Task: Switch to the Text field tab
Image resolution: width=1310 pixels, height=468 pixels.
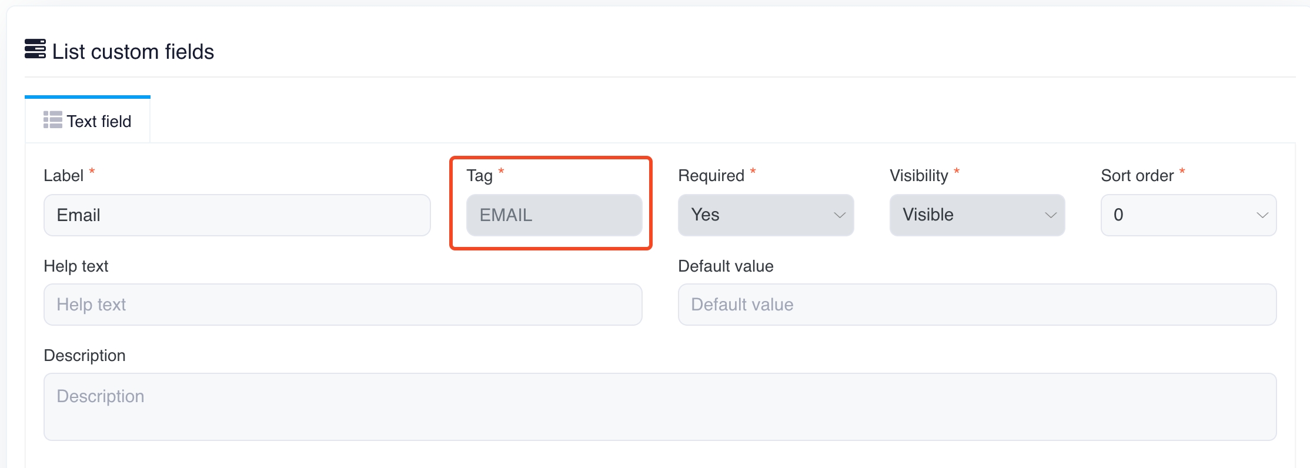Action: (x=99, y=121)
